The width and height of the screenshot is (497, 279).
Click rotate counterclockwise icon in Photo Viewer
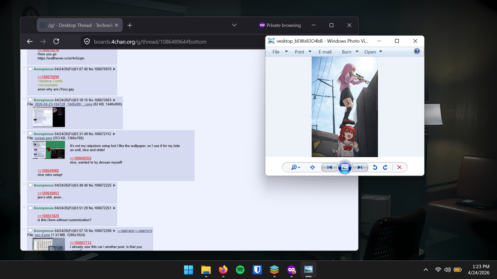(x=375, y=167)
